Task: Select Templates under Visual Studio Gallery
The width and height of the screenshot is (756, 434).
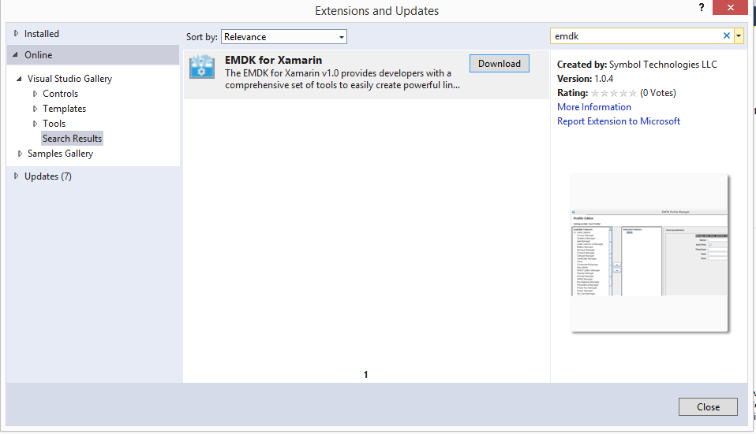Action: [x=64, y=109]
